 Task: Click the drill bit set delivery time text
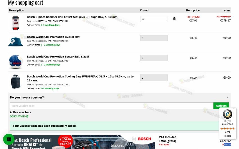[x=43, y=25]
